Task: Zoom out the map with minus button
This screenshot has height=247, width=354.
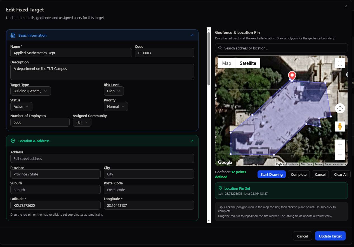Action: pos(340,155)
